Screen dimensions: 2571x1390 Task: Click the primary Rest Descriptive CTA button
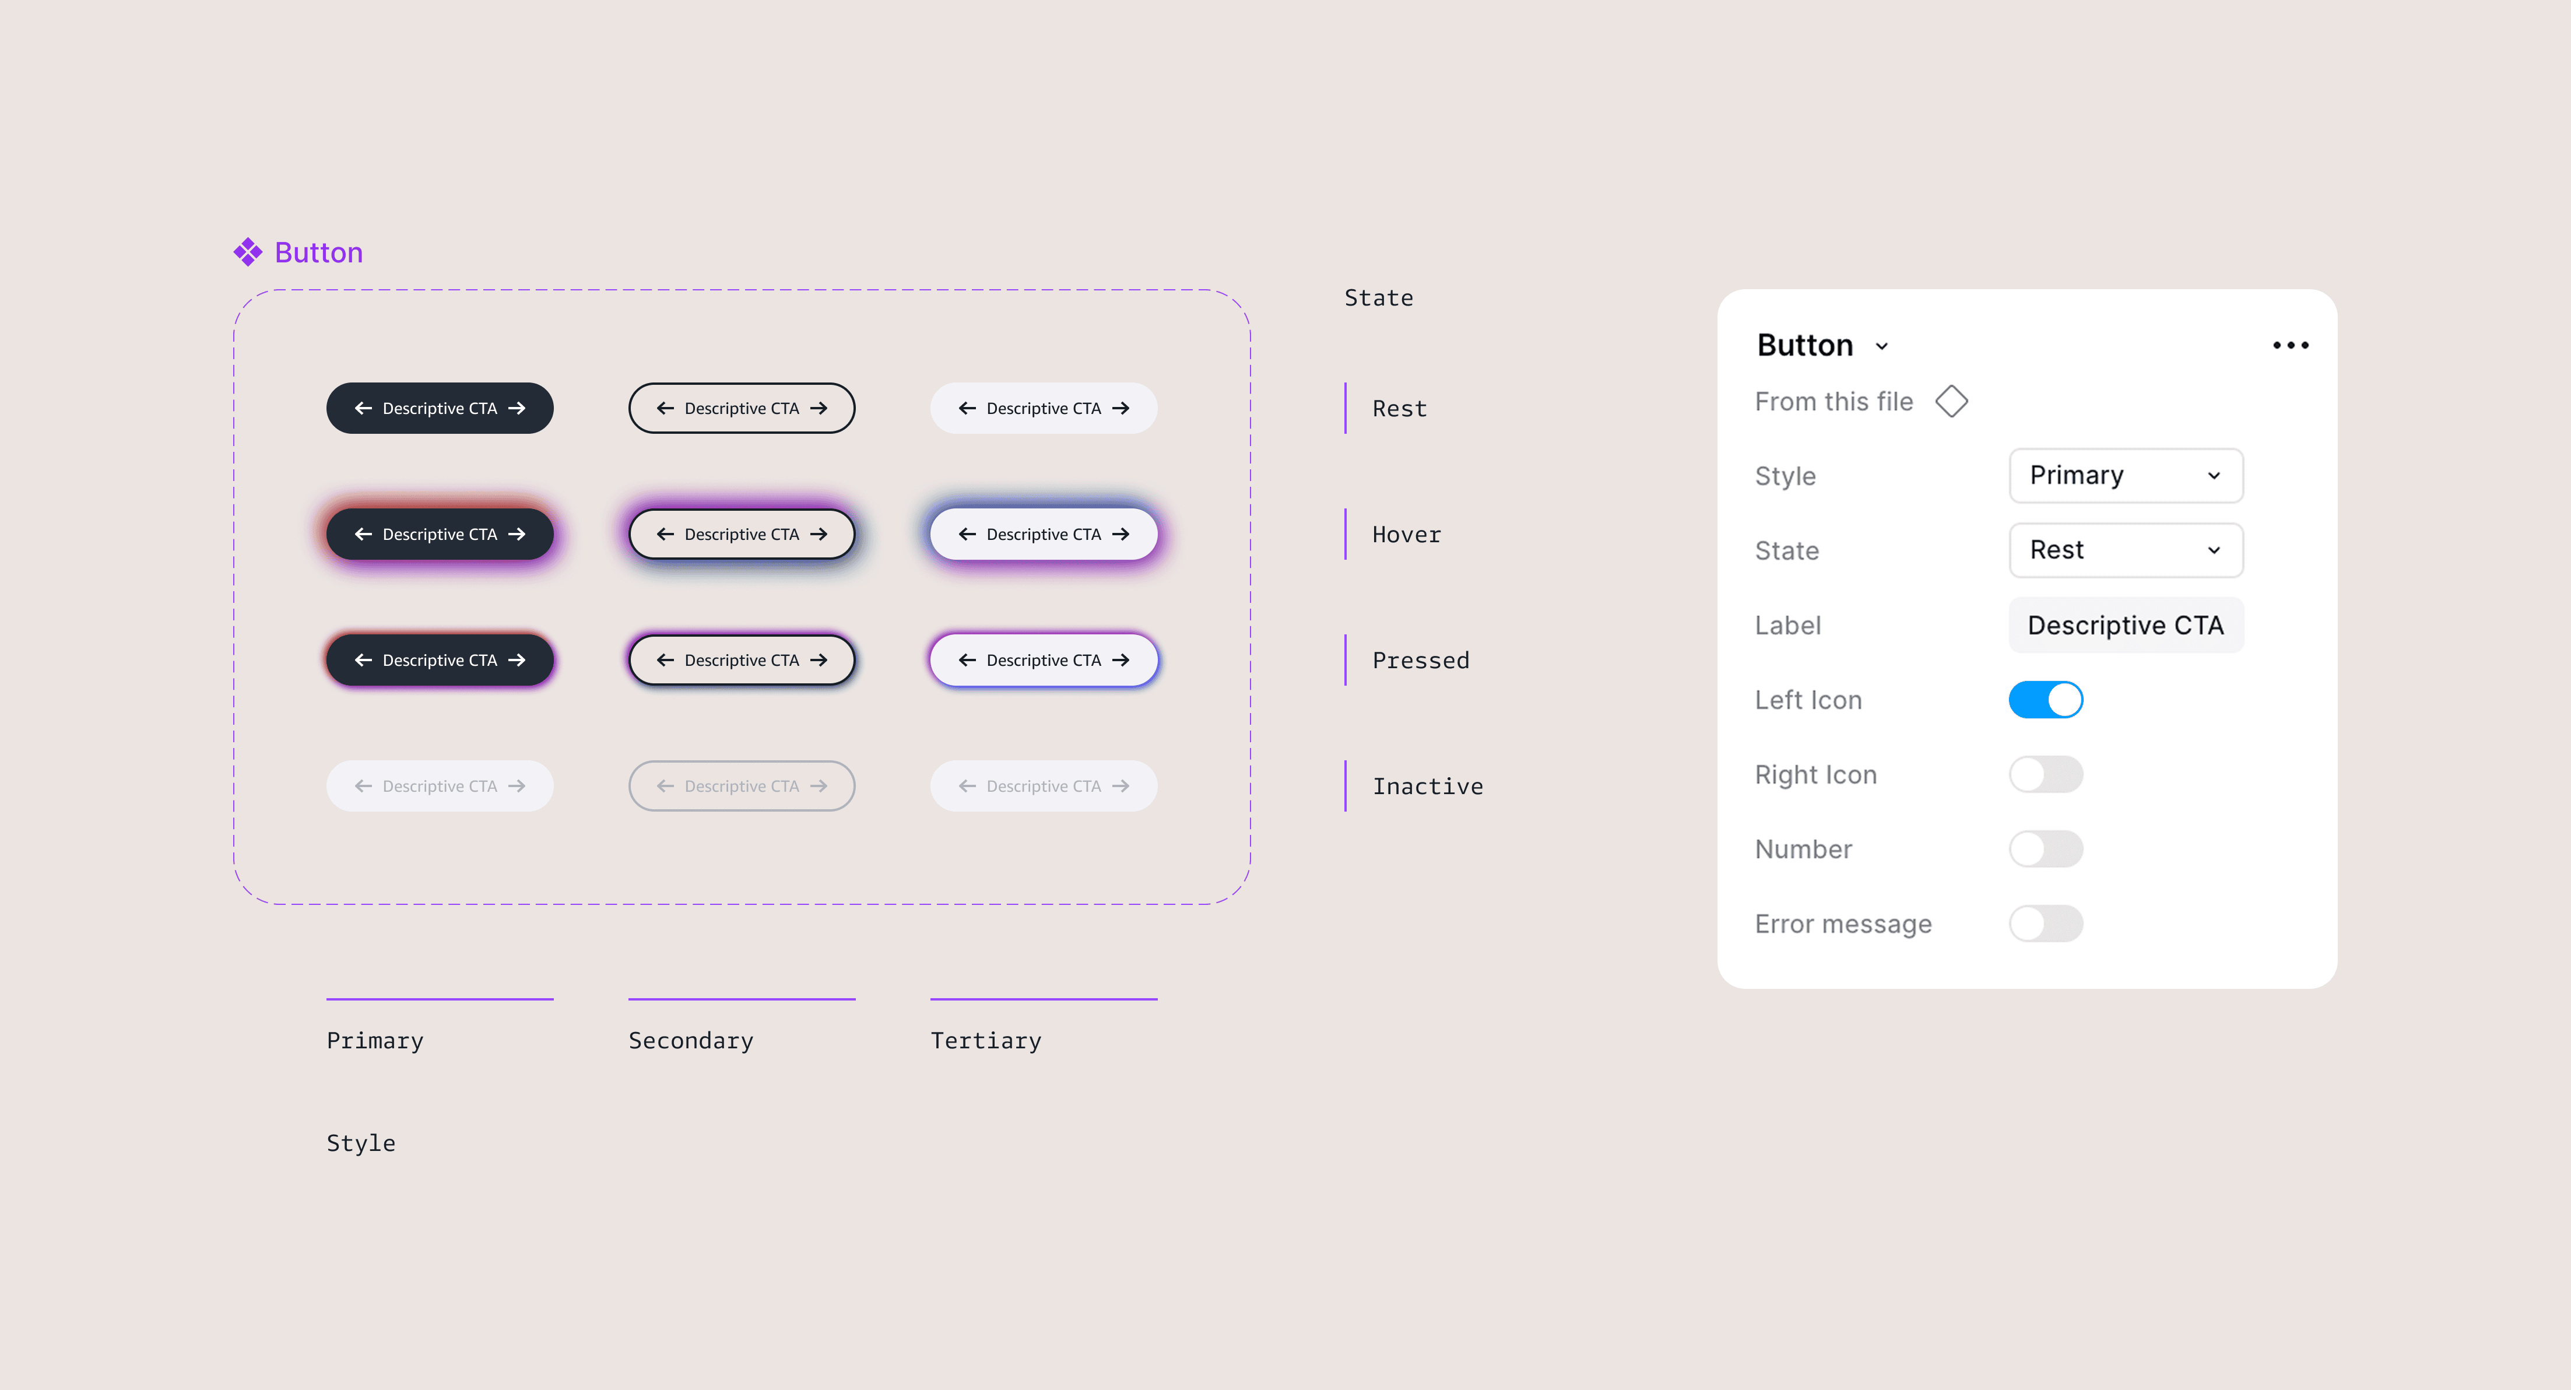tap(439, 407)
